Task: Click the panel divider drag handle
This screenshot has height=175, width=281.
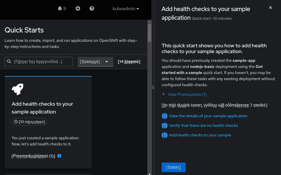Action: [153, 87]
